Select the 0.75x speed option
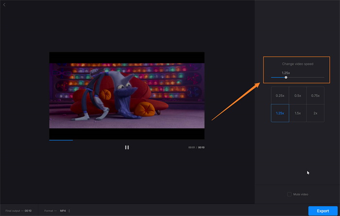Image resolution: width=340 pixels, height=216 pixels. (x=315, y=96)
